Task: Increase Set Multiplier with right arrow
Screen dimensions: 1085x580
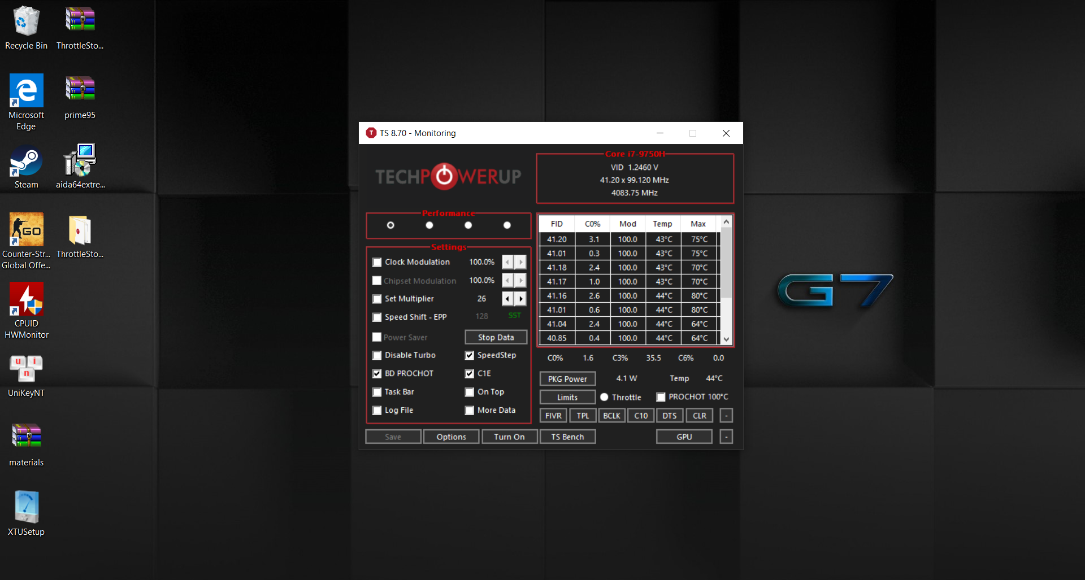Action: [520, 299]
